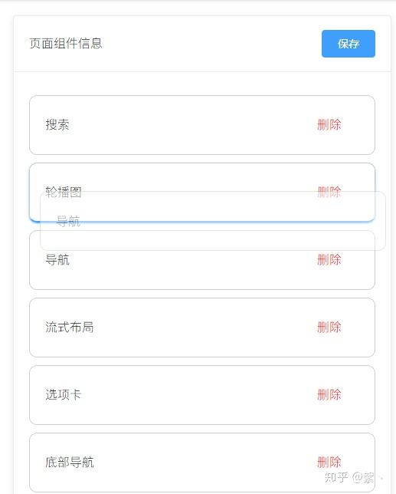Image resolution: width=396 pixels, height=494 pixels.
Task: Delete the 流式布局 component
Action: [329, 328]
